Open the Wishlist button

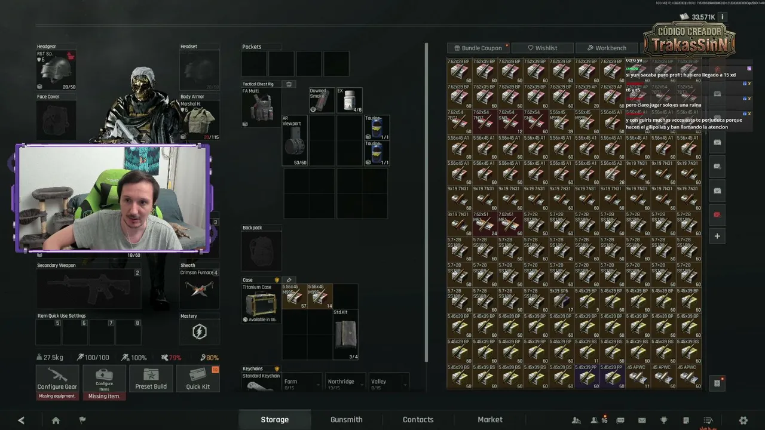pyautogui.click(x=543, y=48)
